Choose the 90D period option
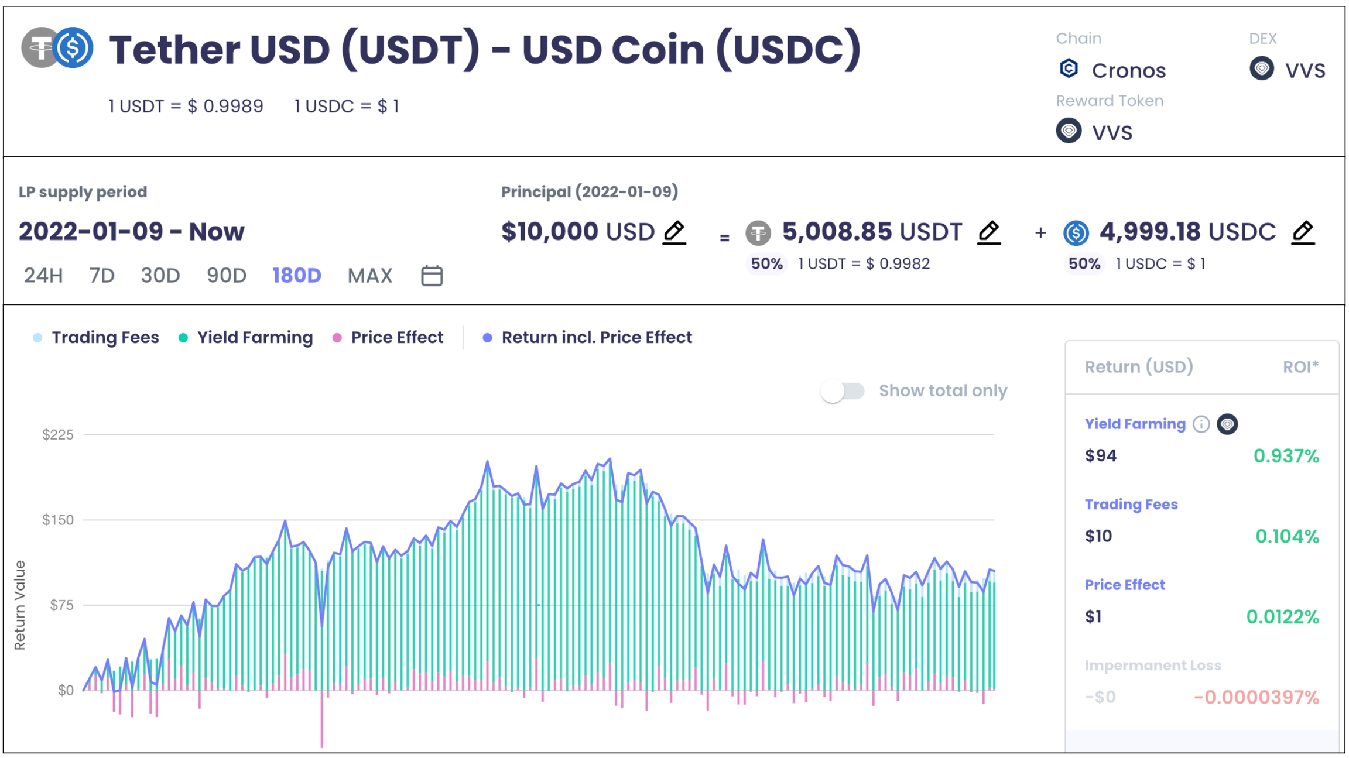This screenshot has height=758, width=1349. (x=227, y=275)
